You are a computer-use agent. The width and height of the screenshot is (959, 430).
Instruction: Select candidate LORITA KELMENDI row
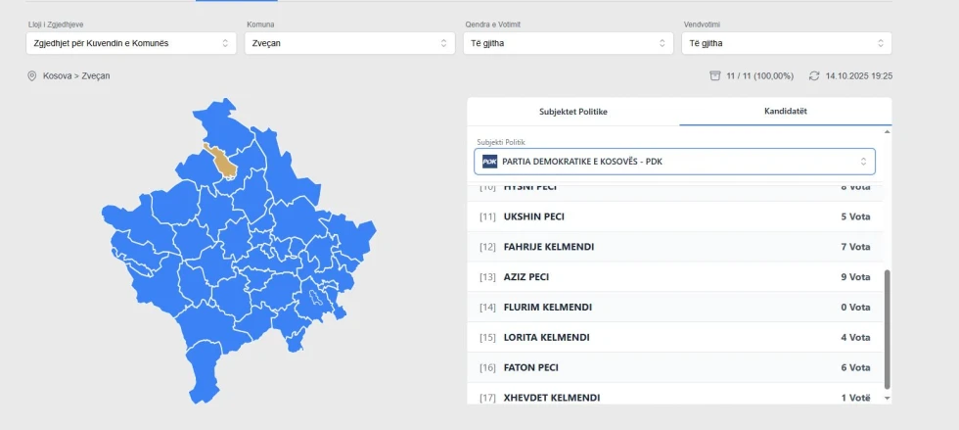pyautogui.click(x=675, y=338)
